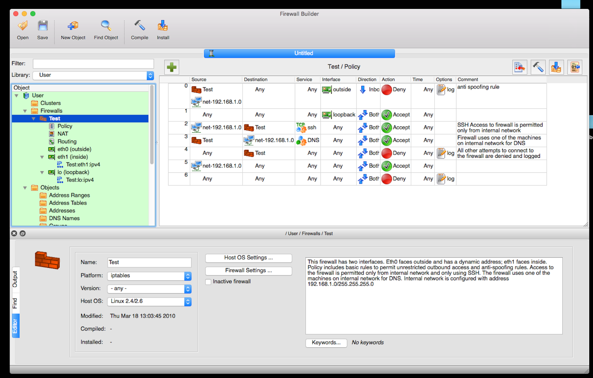Screen dimensions: 593x378
Task: Click the outside interface icon in rule 0
Action: click(327, 90)
